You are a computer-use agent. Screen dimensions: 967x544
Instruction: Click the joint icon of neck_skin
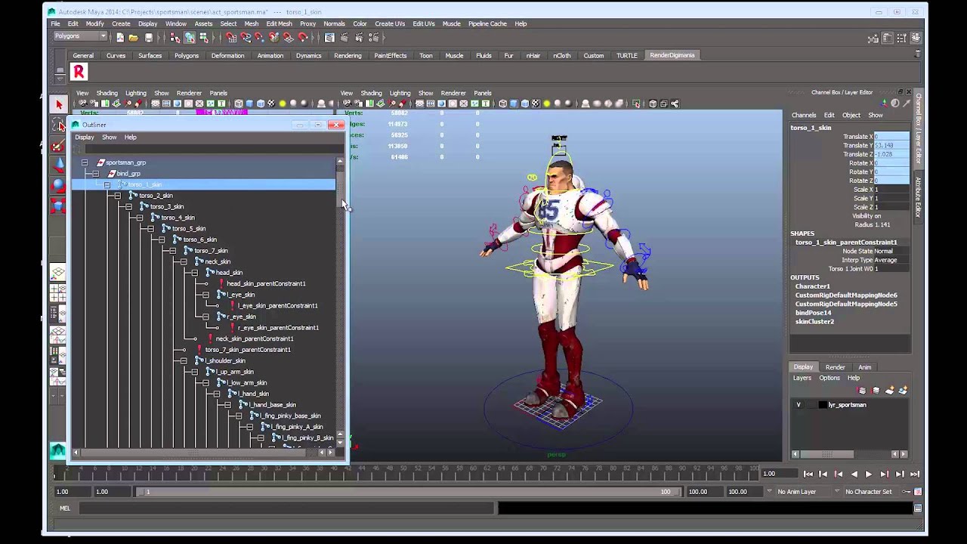tap(199, 261)
